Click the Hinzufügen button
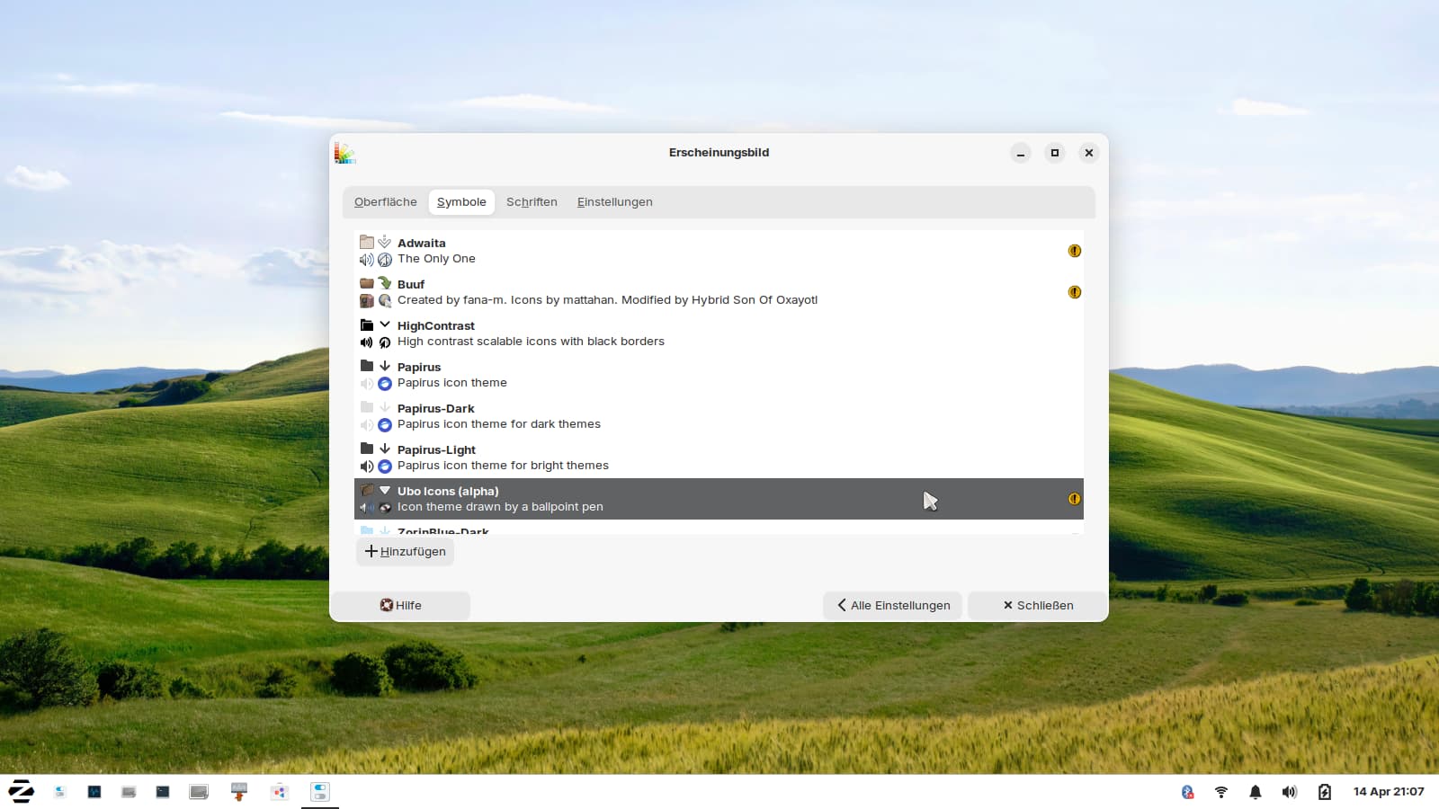The height and width of the screenshot is (809, 1439). (x=405, y=551)
